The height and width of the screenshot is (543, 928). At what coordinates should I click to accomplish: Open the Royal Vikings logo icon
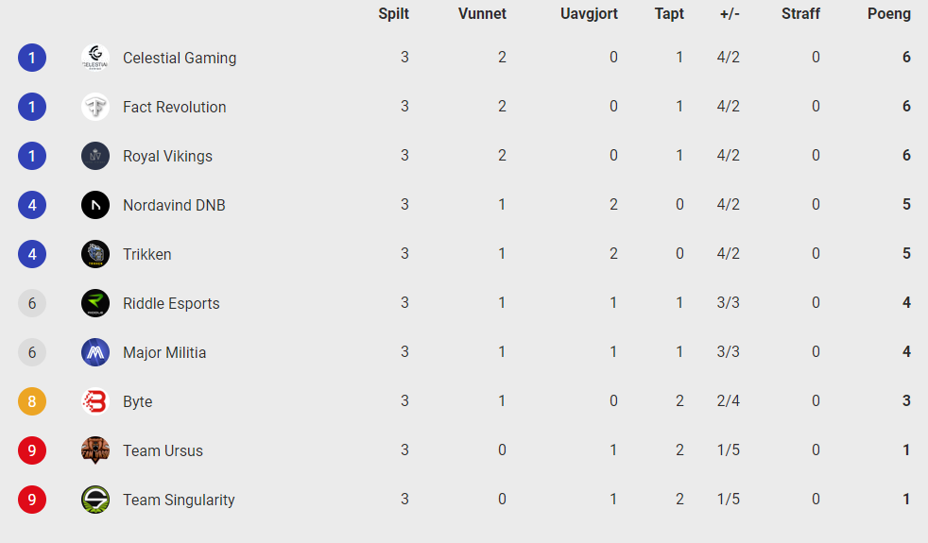(x=95, y=156)
